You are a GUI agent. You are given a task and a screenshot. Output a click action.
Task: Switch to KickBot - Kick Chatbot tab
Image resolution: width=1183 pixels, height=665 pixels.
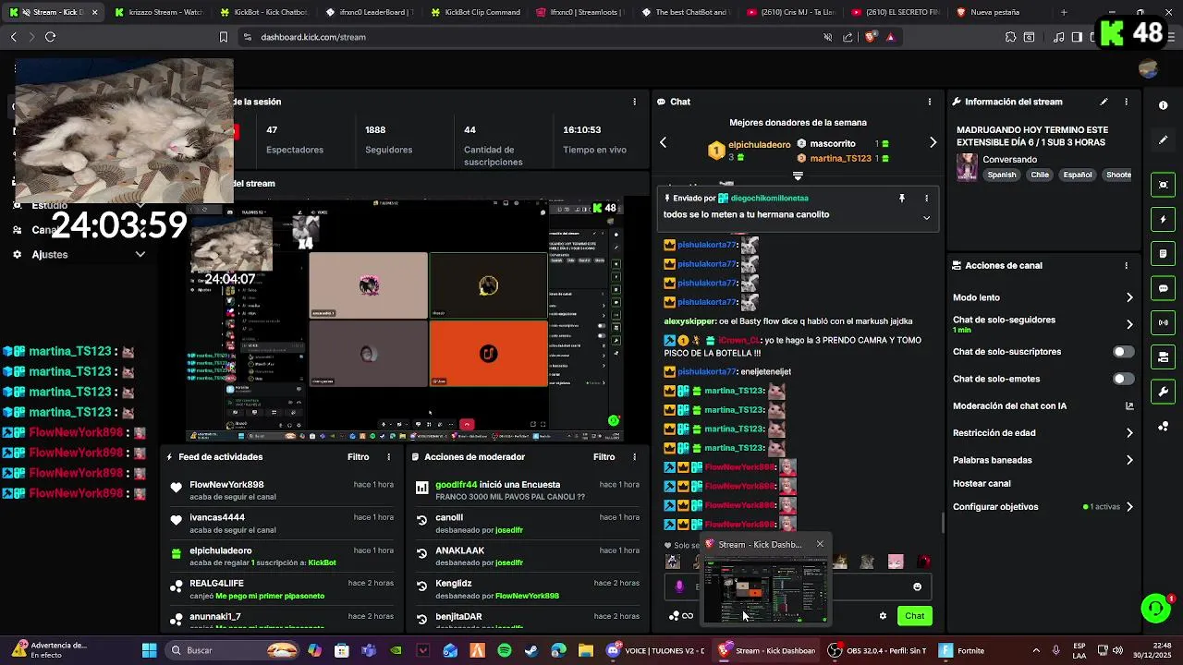pyautogui.click(x=262, y=12)
